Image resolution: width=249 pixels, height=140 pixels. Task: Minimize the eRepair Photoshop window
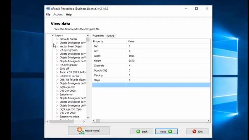[x=186, y=9]
